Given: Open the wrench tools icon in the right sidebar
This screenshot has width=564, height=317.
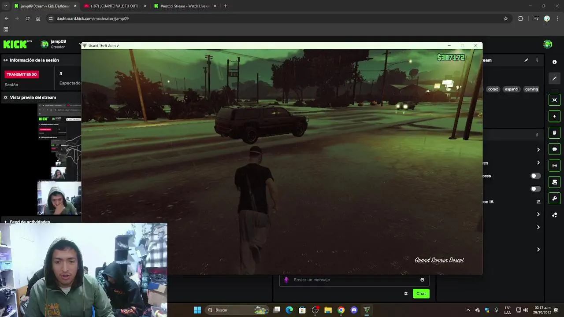Looking at the screenshot, I should pyautogui.click(x=555, y=198).
